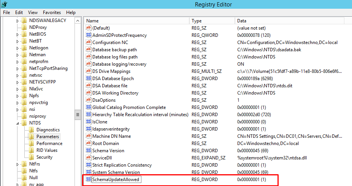The height and width of the screenshot is (186, 352).
Task: Click the Npfs folder icon
Action: pos(24,96)
